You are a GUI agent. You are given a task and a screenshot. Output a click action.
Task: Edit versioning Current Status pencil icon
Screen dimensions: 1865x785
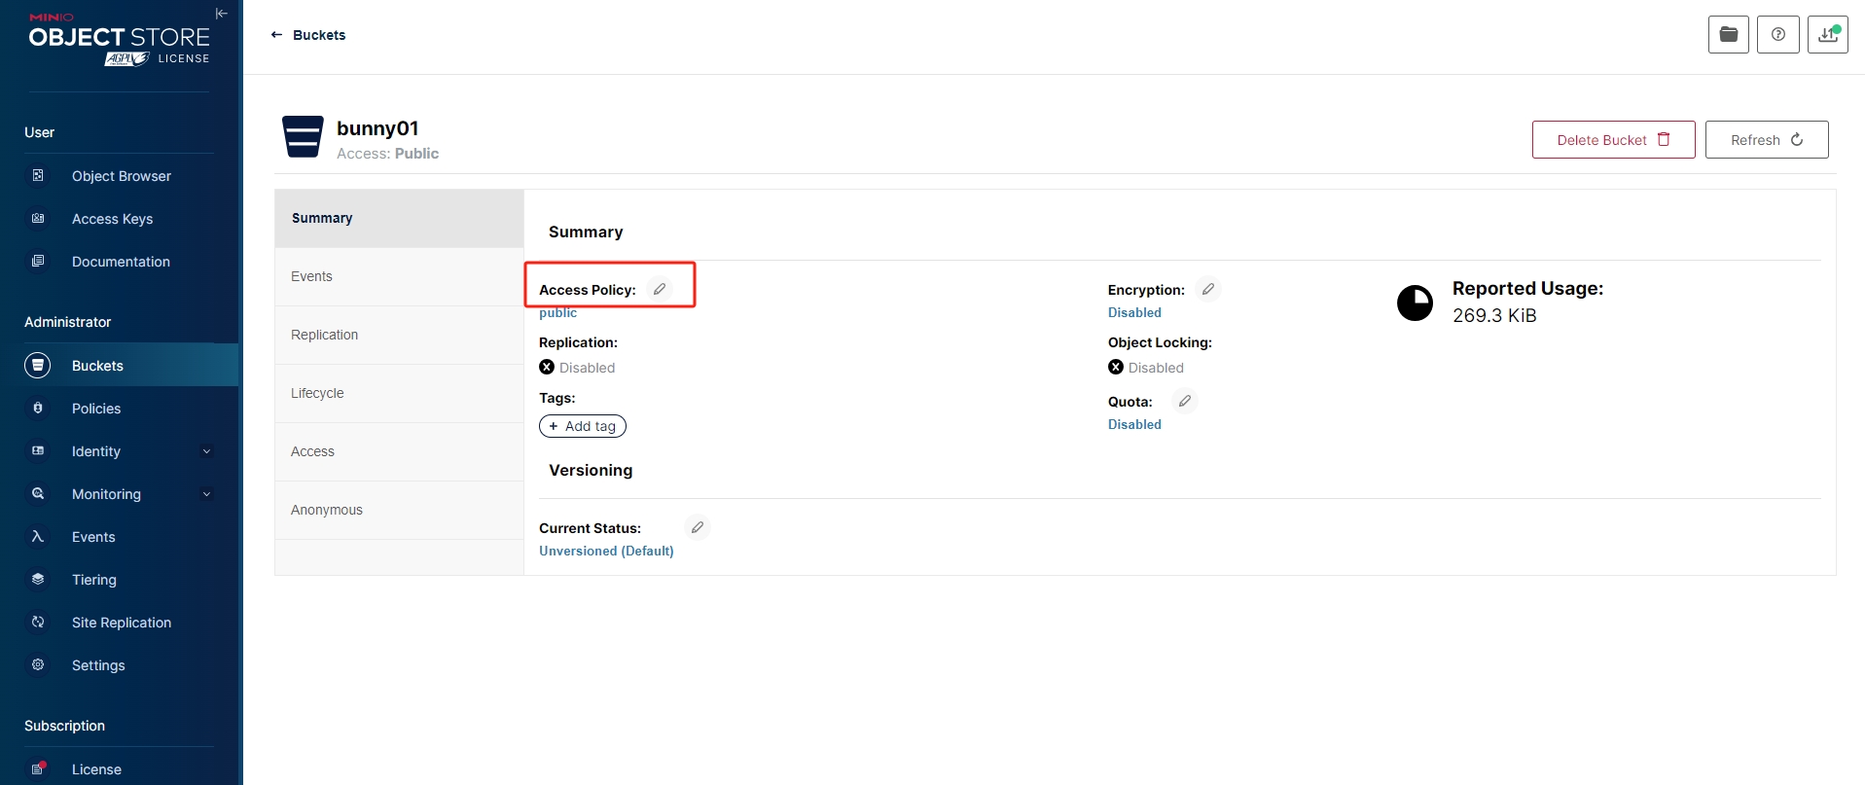(x=698, y=527)
